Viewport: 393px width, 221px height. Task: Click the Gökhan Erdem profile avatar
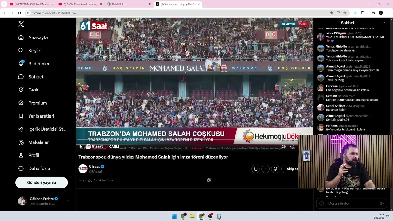[22, 201]
